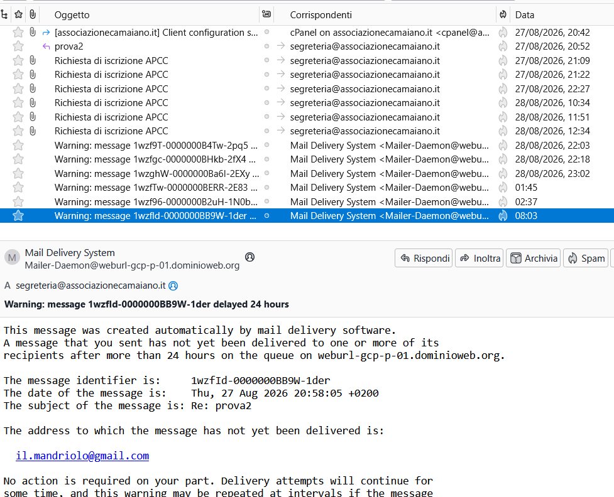Unstar the selected Warning 1wzfId message

tap(18, 216)
